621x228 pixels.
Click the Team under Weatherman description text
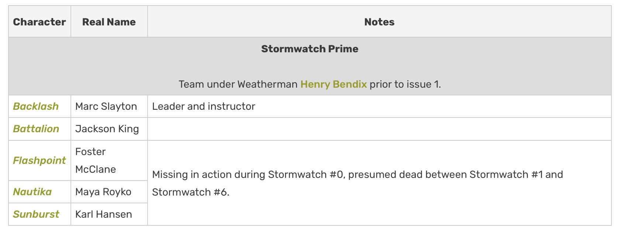point(238,84)
